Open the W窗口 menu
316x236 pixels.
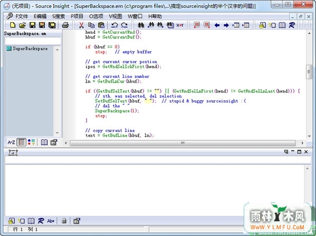pyautogui.click(x=135, y=16)
